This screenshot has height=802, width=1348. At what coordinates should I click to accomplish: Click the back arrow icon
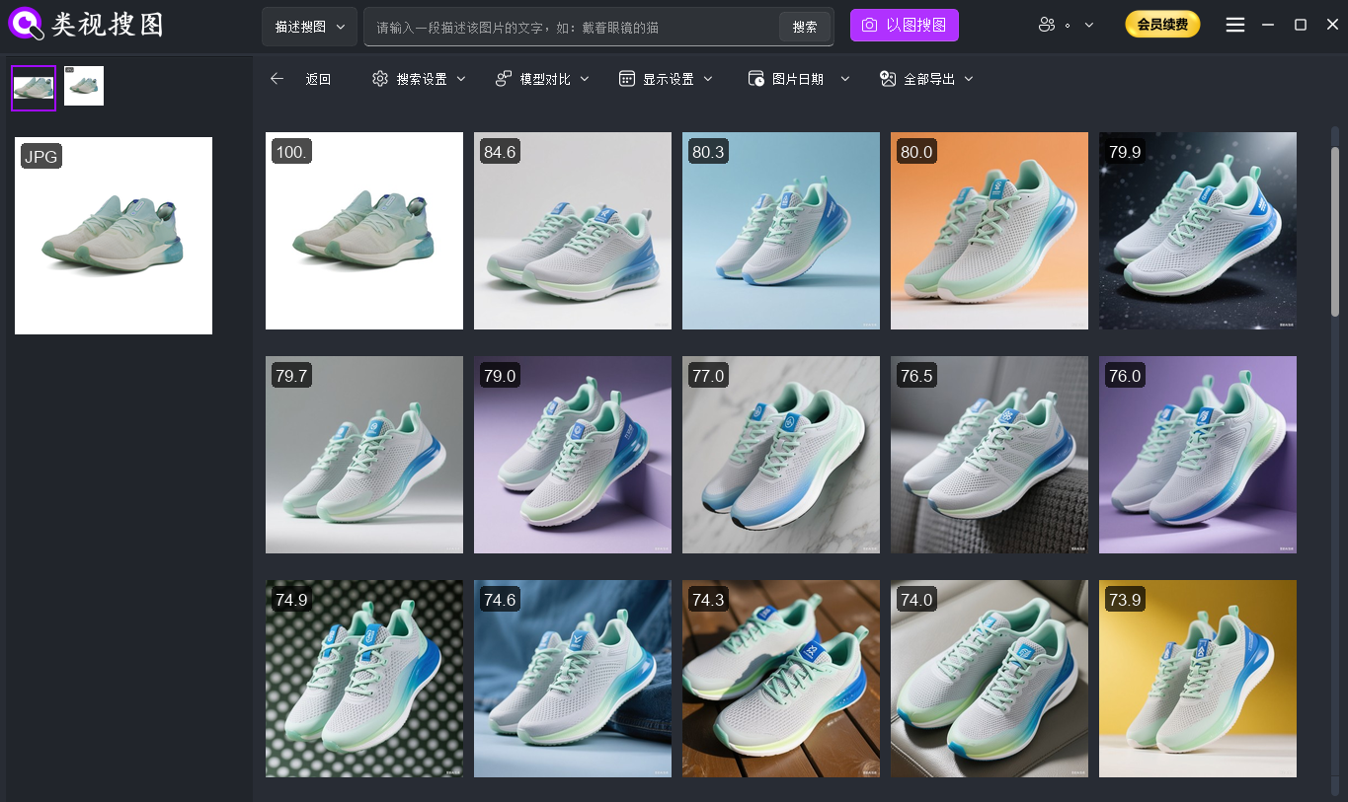tap(277, 79)
